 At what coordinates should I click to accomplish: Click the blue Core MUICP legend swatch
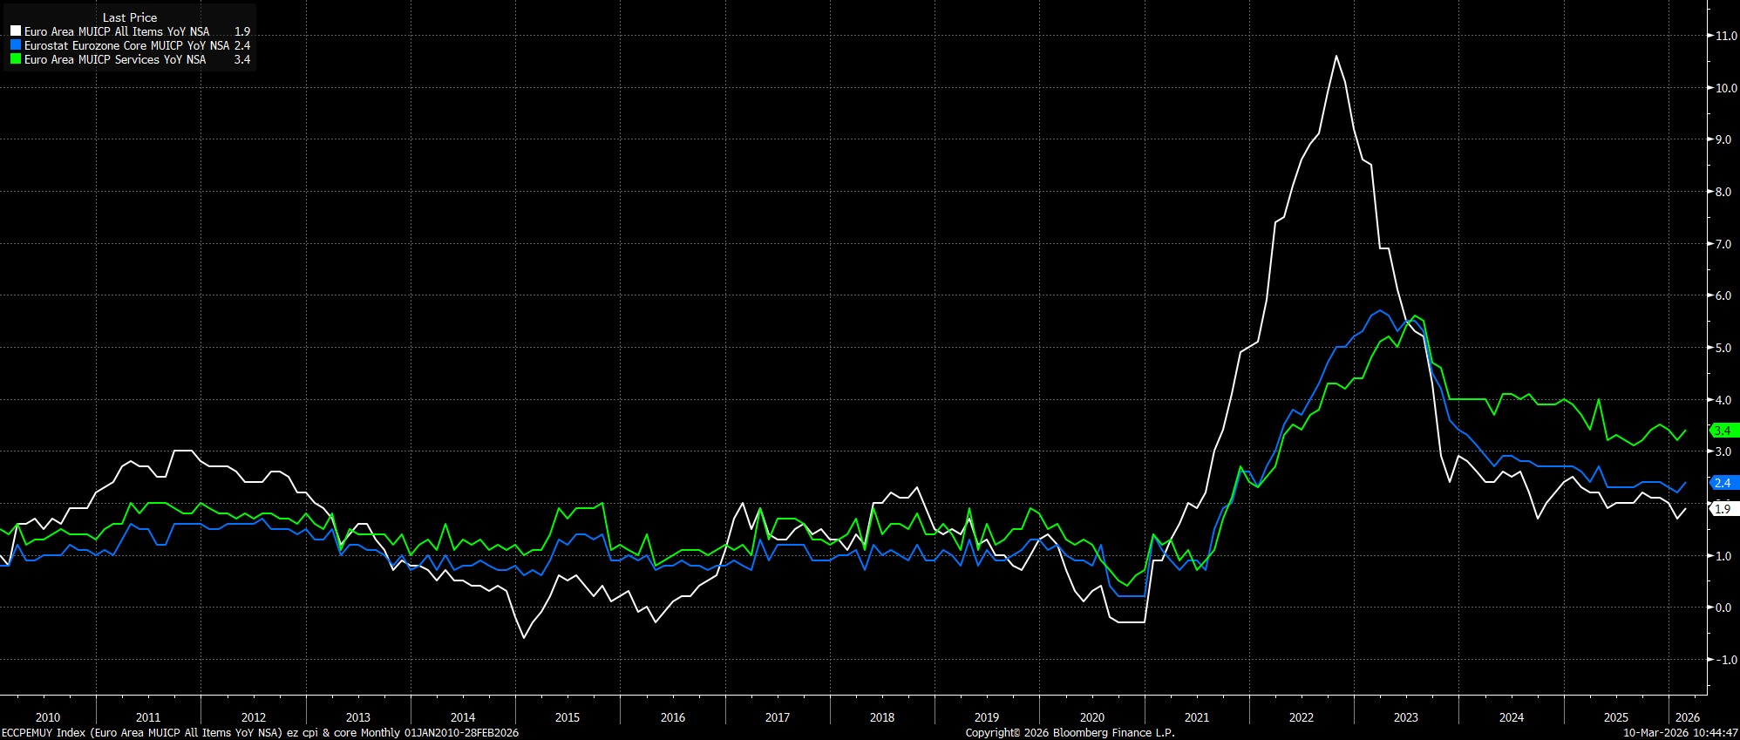(x=16, y=45)
